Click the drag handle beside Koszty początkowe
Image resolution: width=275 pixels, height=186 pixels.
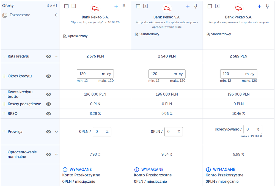(x=4, y=104)
